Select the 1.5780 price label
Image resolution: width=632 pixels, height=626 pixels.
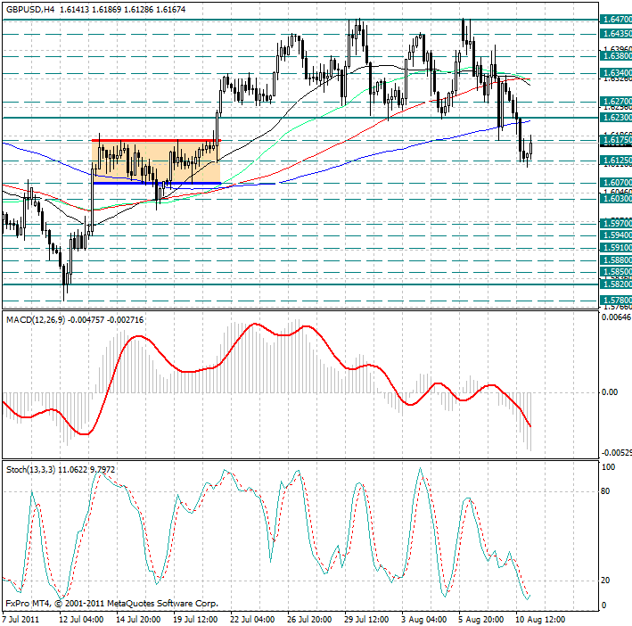616,301
